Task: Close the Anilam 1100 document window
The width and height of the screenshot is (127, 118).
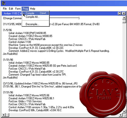Action: click(124, 13)
